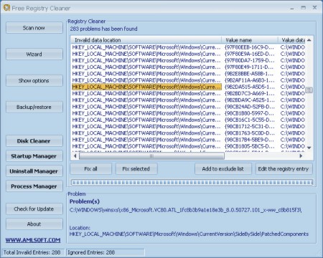
Task: Select row with value {9B2AF11A-A6B3-1...
Action: click(x=189, y=80)
